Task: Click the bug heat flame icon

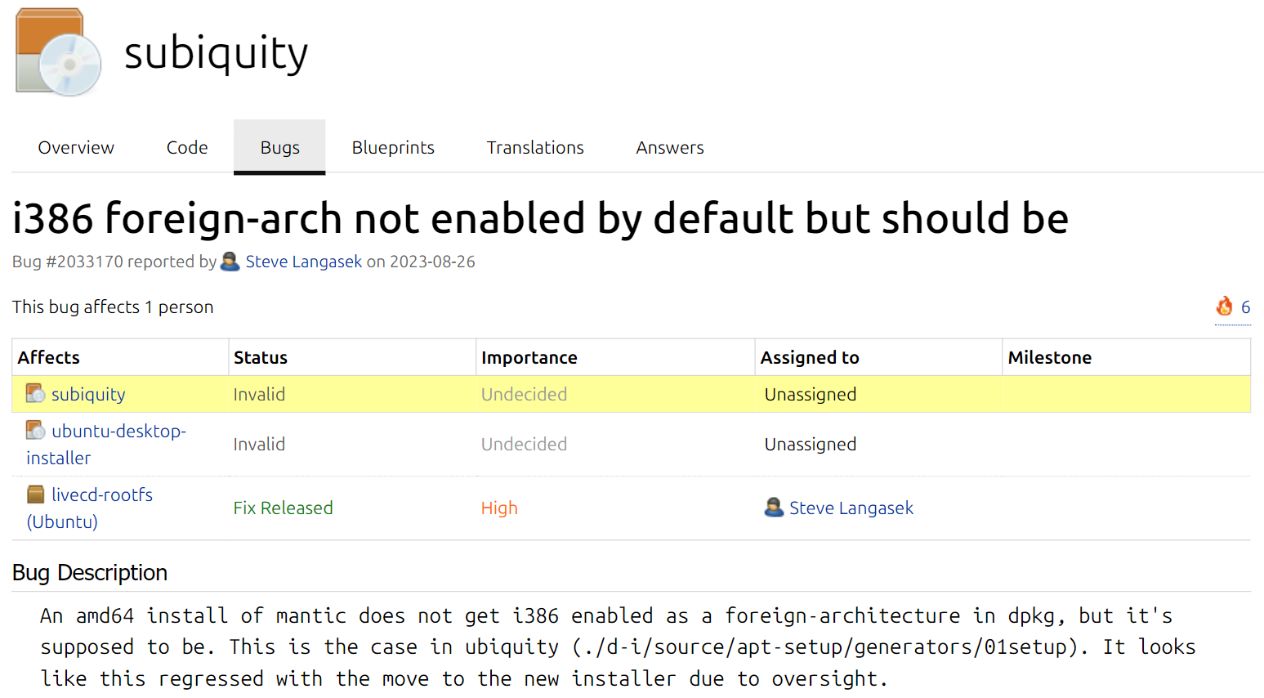Action: (1224, 306)
